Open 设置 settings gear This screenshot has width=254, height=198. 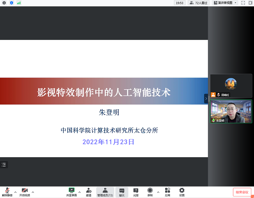182,192
